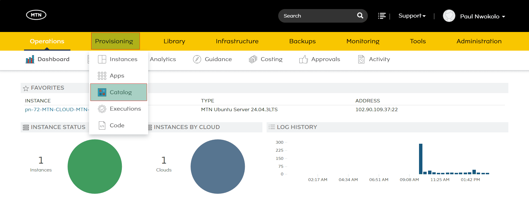Click the Approvals thumbs-up icon
The height and width of the screenshot is (202, 529).
click(x=304, y=59)
